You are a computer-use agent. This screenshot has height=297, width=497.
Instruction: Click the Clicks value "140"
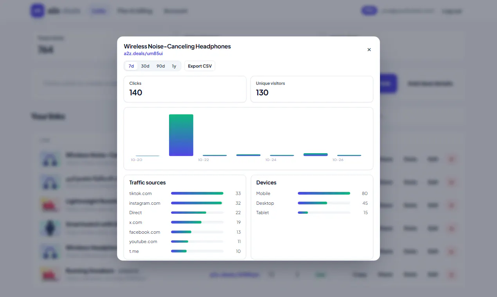136,93
